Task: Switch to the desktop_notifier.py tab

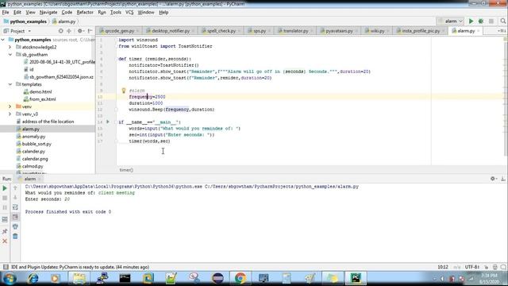Action: pos(171,31)
